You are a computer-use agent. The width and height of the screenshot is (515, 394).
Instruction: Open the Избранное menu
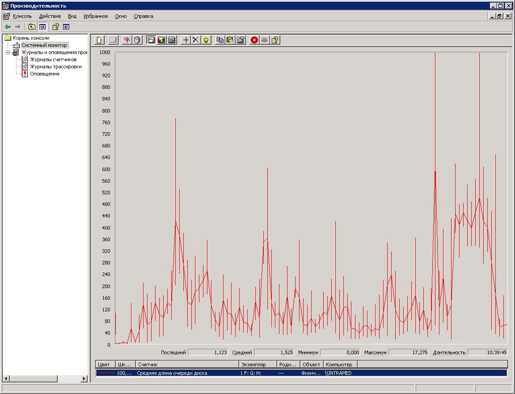[96, 16]
